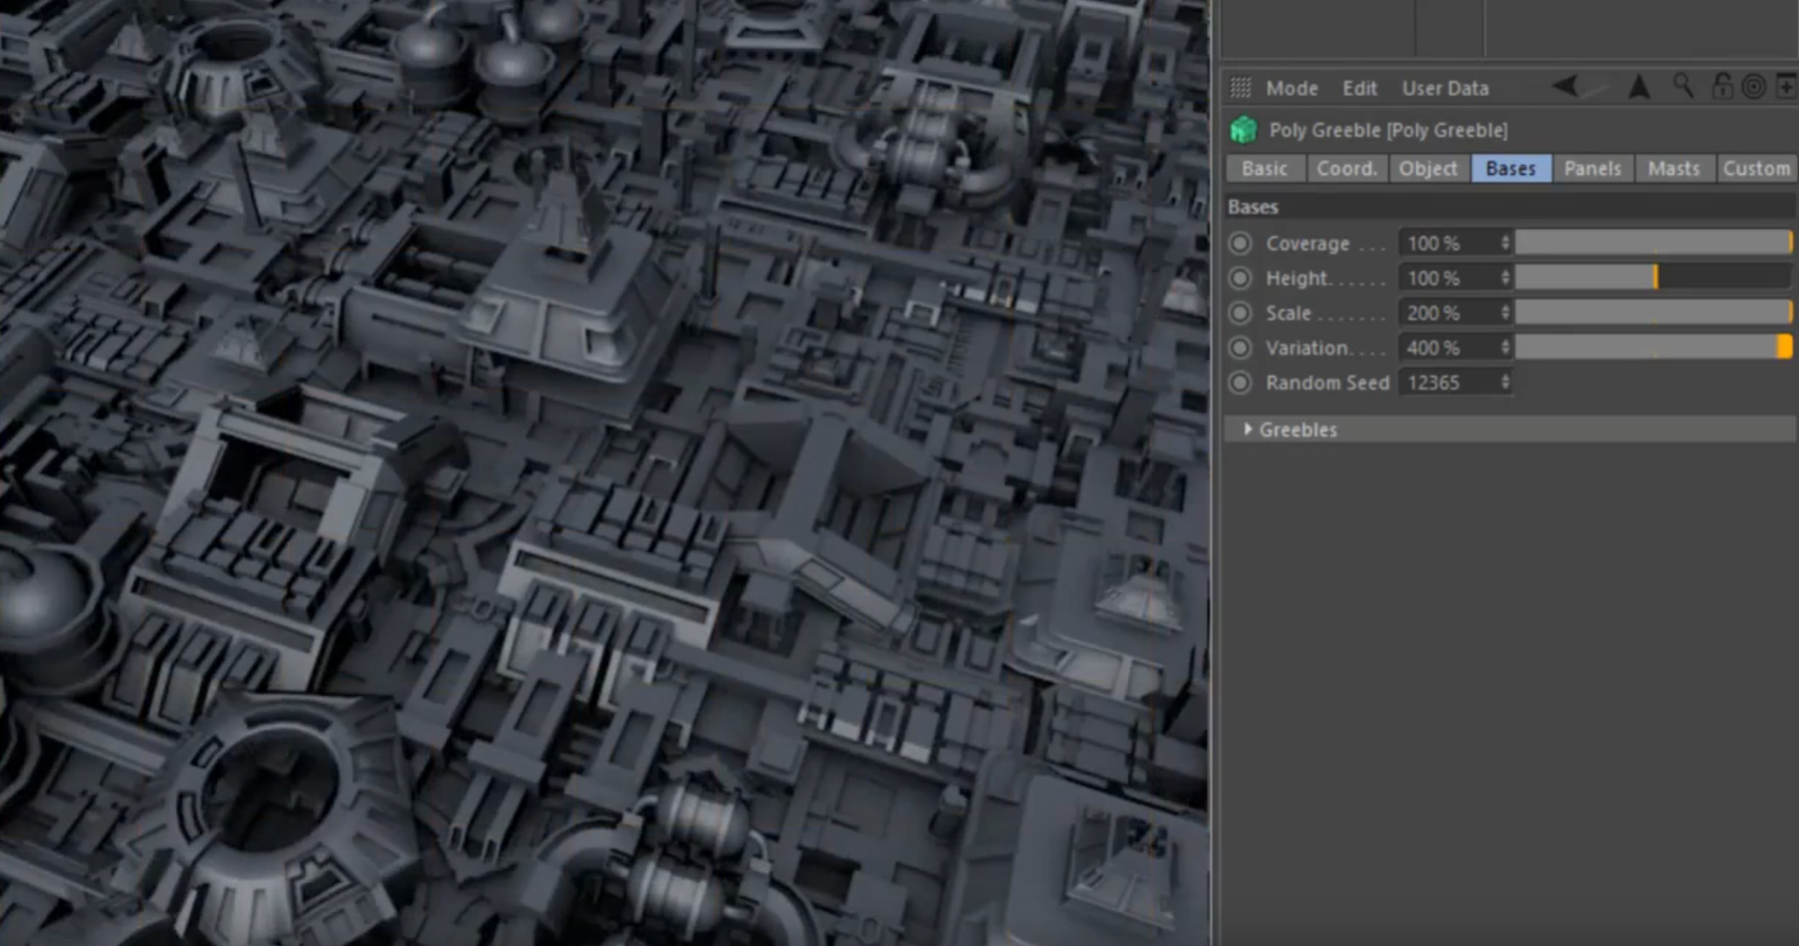Open the search magnifier icon
Image resolution: width=1799 pixels, height=946 pixels.
pos(1684,87)
